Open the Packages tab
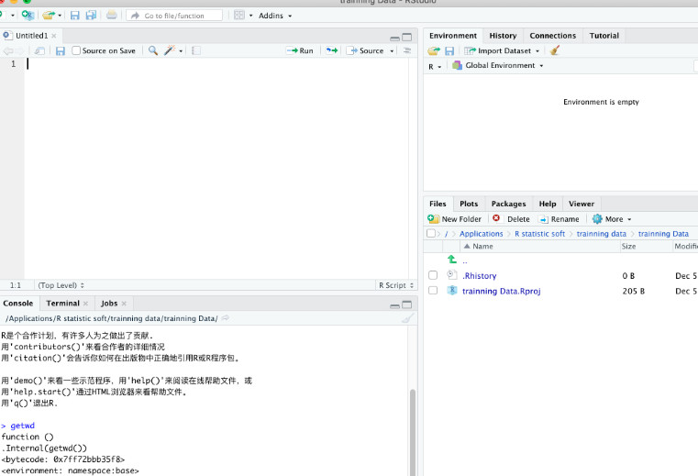Image resolution: width=698 pixels, height=476 pixels. (x=508, y=204)
